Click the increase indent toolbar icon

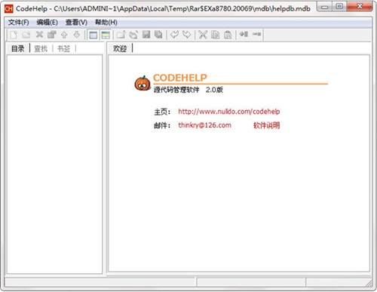pyautogui.click(x=244, y=34)
